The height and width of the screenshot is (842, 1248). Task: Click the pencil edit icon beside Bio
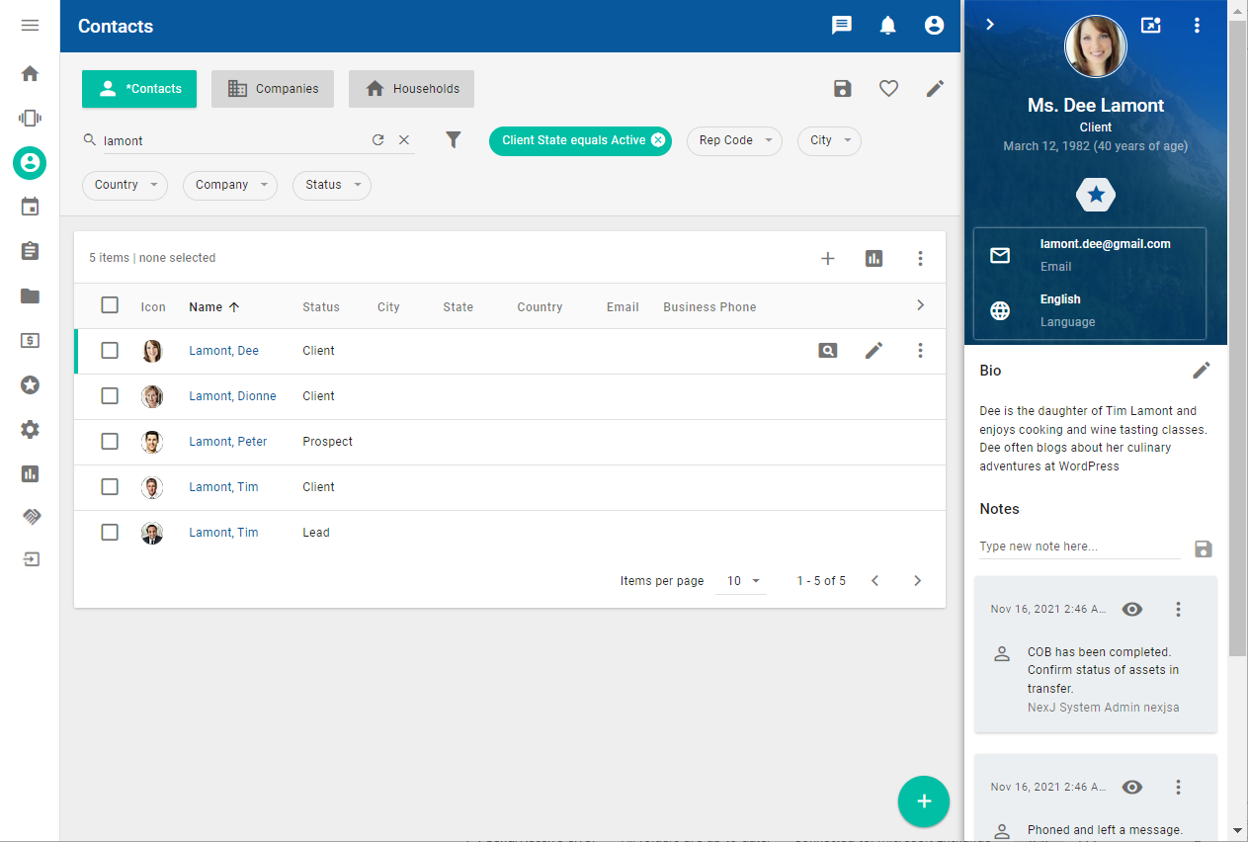pyautogui.click(x=1201, y=371)
